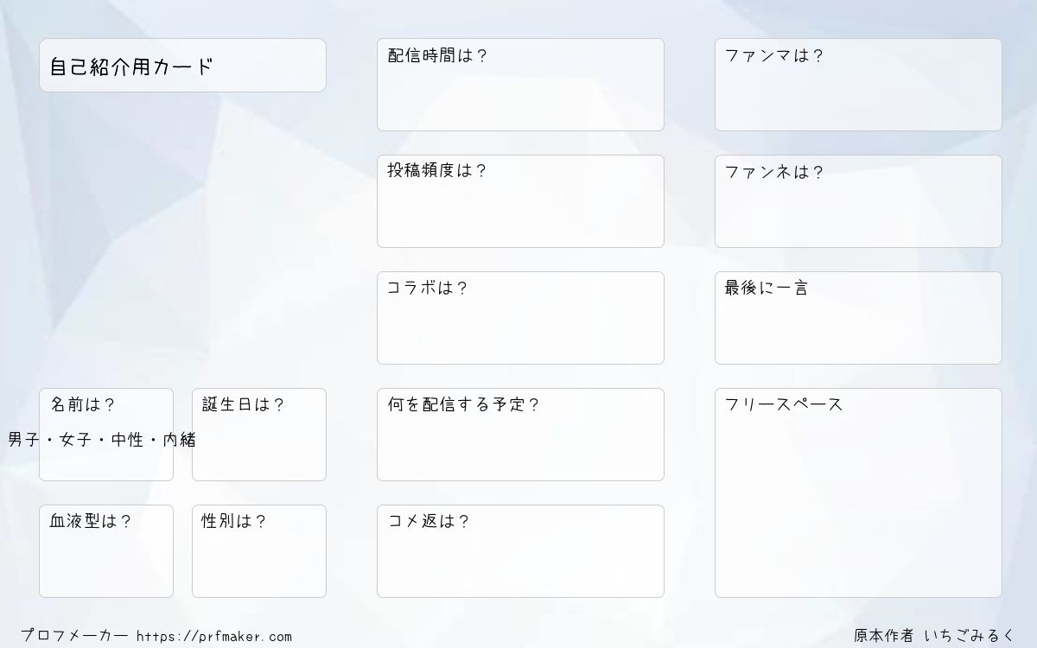Select the 最後に一言 field
1037x648 pixels.
click(x=858, y=318)
